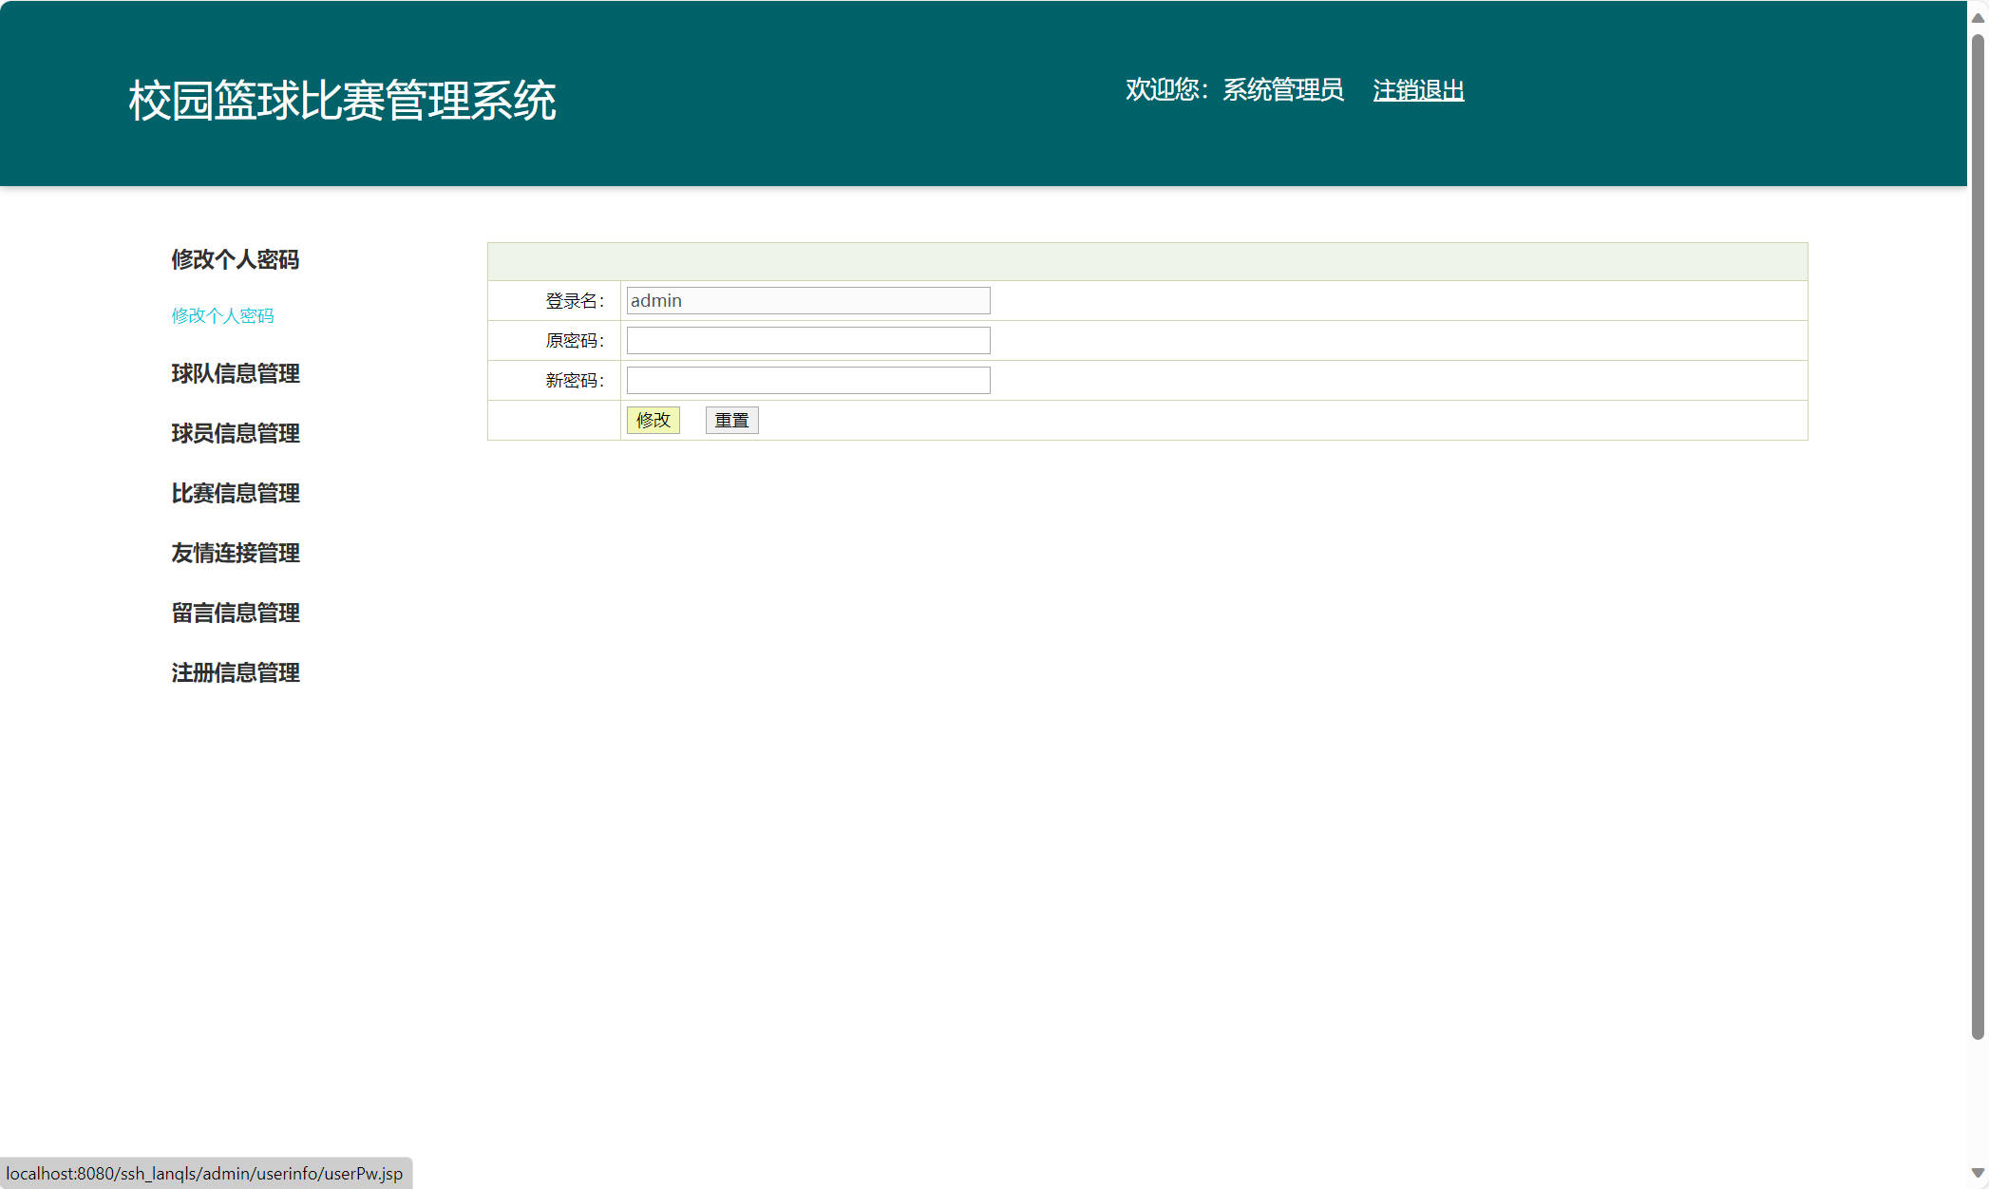Click the 注销退出 logout link
1989x1189 pixels.
1417,90
